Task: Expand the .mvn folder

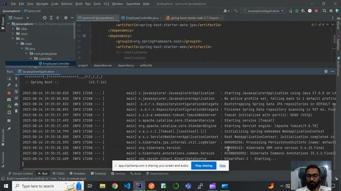Action: tap(13, 33)
